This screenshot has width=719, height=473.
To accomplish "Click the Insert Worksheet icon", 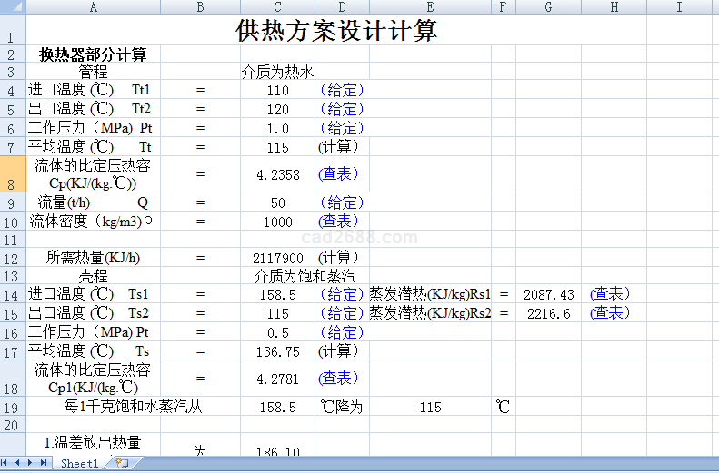I will (x=122, y=463).
